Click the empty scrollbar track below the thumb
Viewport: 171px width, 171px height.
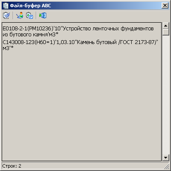coord(165,95)
